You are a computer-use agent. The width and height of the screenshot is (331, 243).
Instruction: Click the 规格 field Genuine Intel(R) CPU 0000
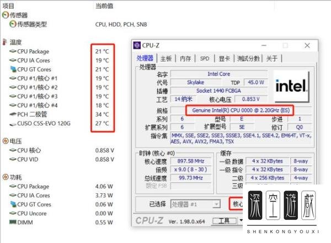pos(241,110)
